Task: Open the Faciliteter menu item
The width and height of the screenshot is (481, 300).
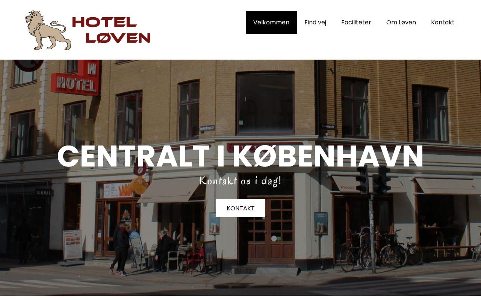Action: tap(356, 22)
